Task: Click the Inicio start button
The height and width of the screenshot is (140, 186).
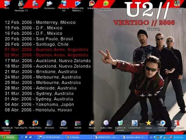Action: point(8,137)
